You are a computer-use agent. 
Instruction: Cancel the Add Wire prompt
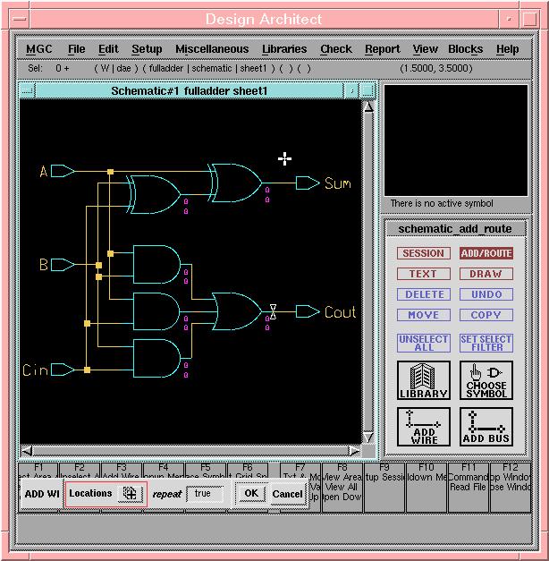coord(287,493)
